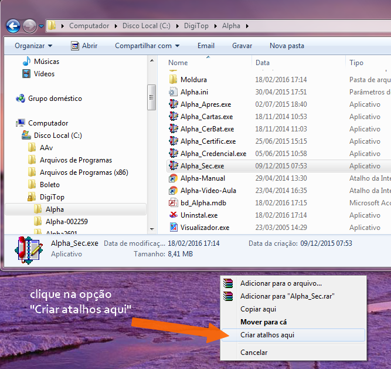The image size is (391, 369).
Task: Open the Compartilhar com dropdown
Action: pyautogui.click(x=147, y=46)
